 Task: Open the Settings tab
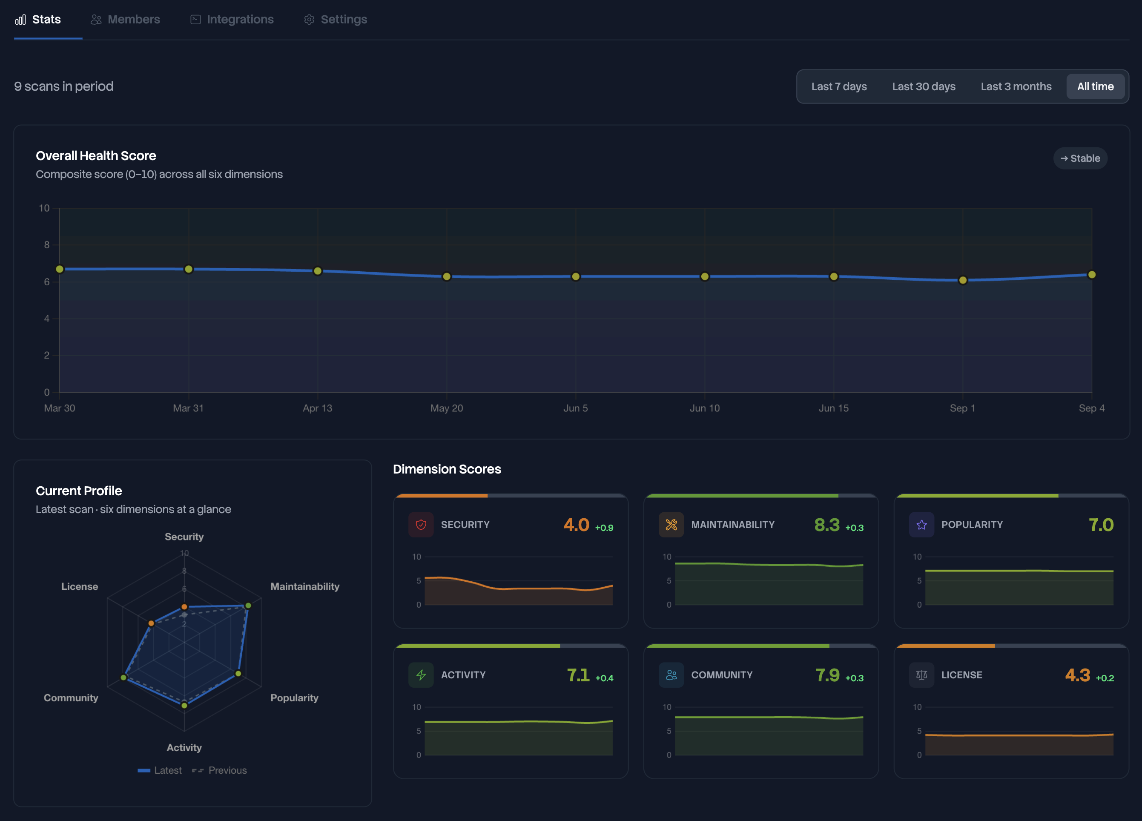click(336, 20)
